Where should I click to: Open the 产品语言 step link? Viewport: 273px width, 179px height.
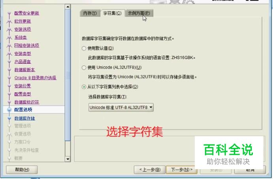23,62
